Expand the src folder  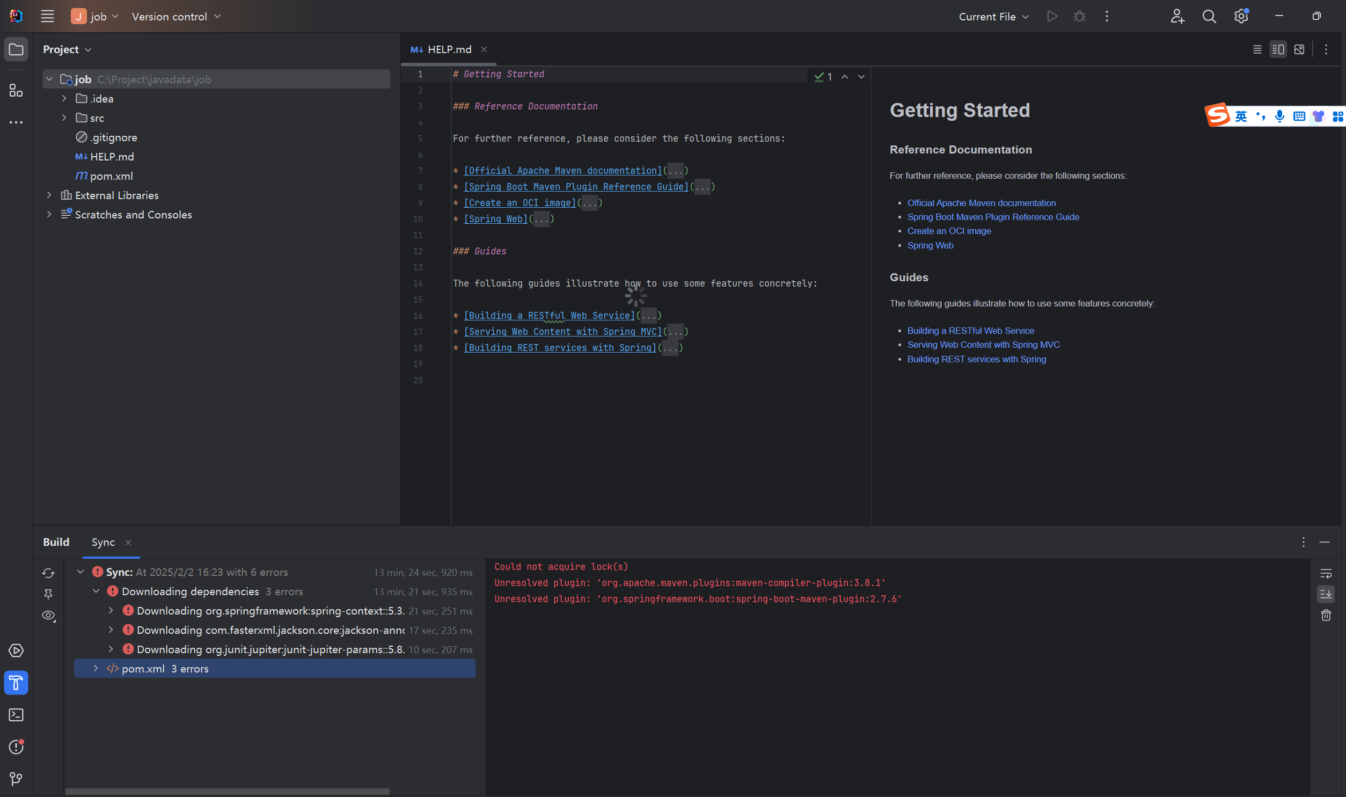64,118
